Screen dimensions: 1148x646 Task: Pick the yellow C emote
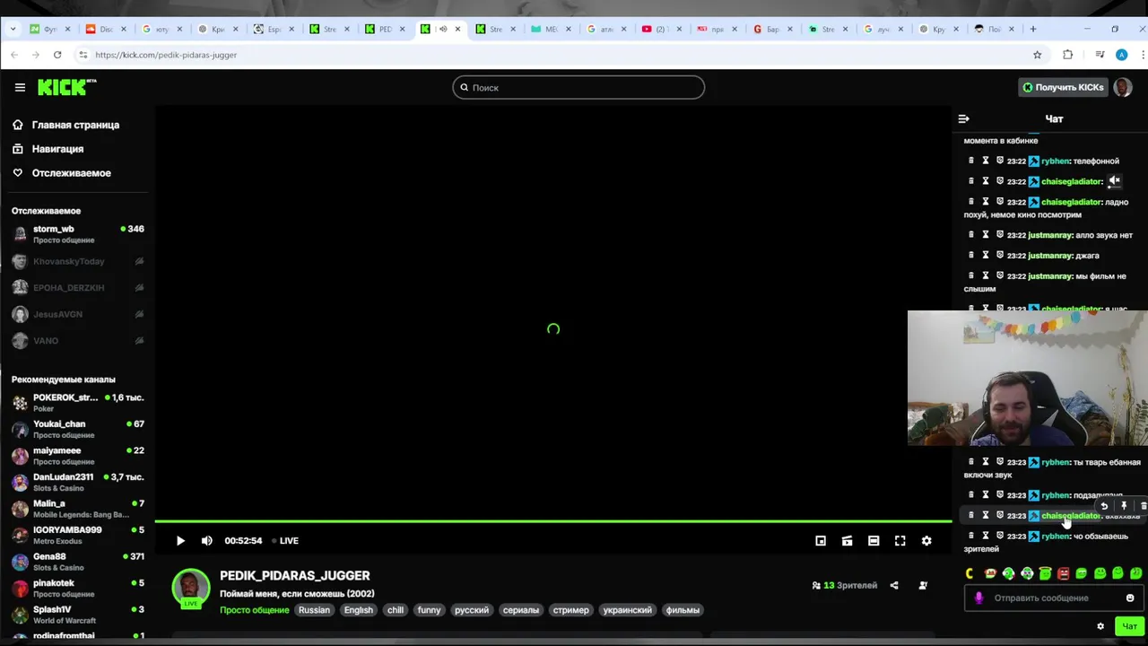pos(970,573)
